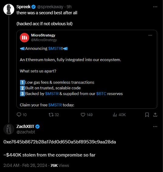Click the share icon on Spreek's tweet
This screenshot has width=163, height=172.
coord(155,115)
